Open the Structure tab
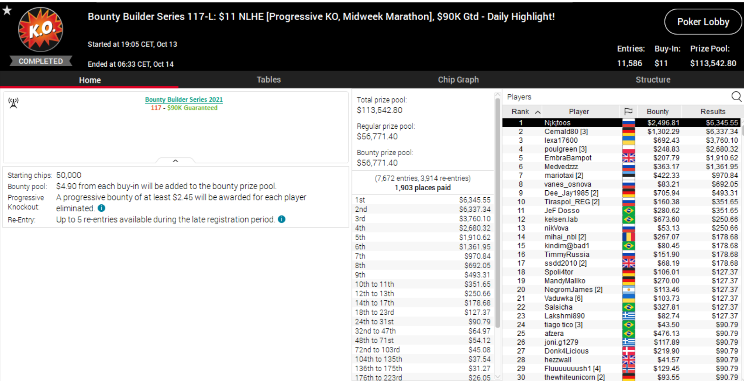The image size is (744, 381). pyautogui.click(x=653, y=80)
